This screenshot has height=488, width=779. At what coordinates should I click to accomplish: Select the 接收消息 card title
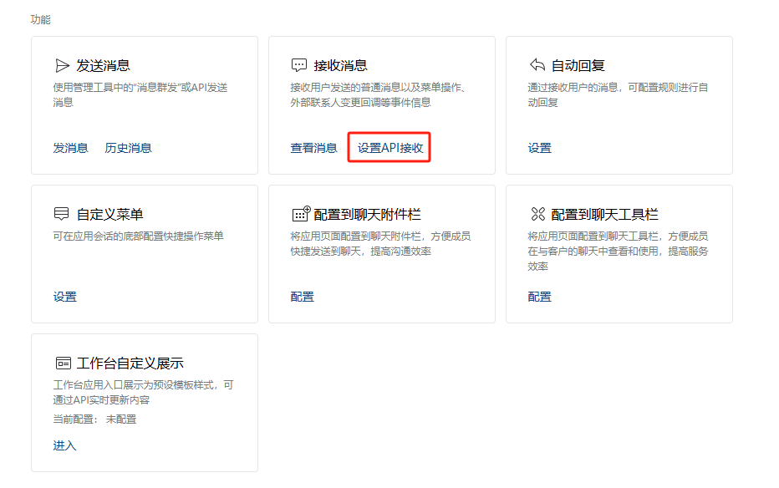click(340, 65)
